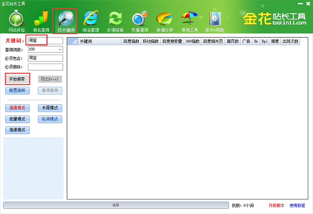
Task: Switch to 普通模式 normal mode
Action: [17, 108]
